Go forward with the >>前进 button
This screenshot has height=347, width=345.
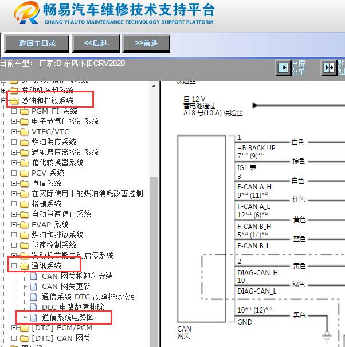point(146,43)
